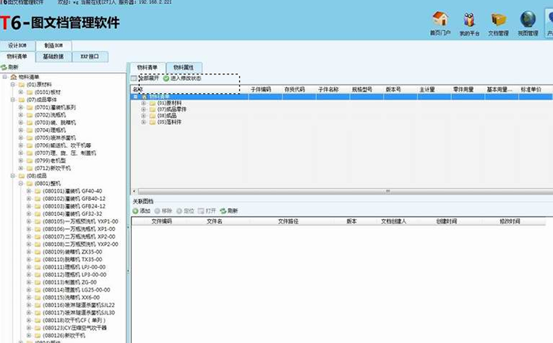Select tree item (080114) LG25-00-00
This screenshot has height=343, width=553.
tap(76, 290)
